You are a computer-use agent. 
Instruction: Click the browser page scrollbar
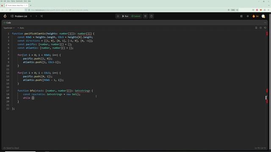coord(270,81)
